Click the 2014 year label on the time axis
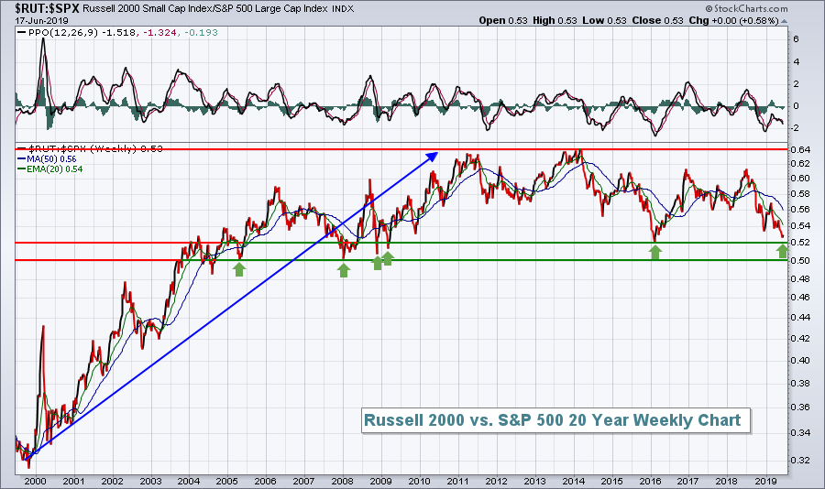Viewport: 825px width, 489px height. click(574, 481)
